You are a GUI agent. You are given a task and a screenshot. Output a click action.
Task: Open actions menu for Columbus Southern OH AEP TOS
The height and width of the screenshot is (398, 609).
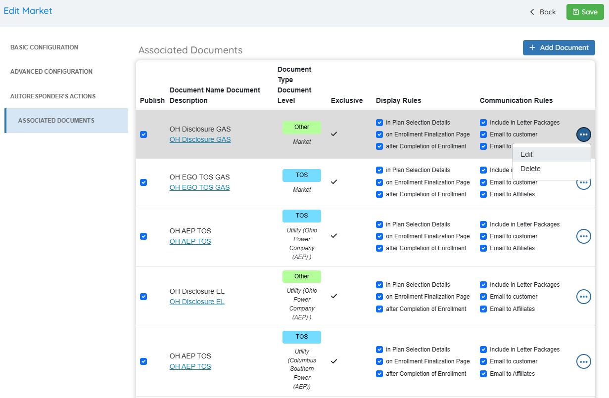tap(584, 361)
